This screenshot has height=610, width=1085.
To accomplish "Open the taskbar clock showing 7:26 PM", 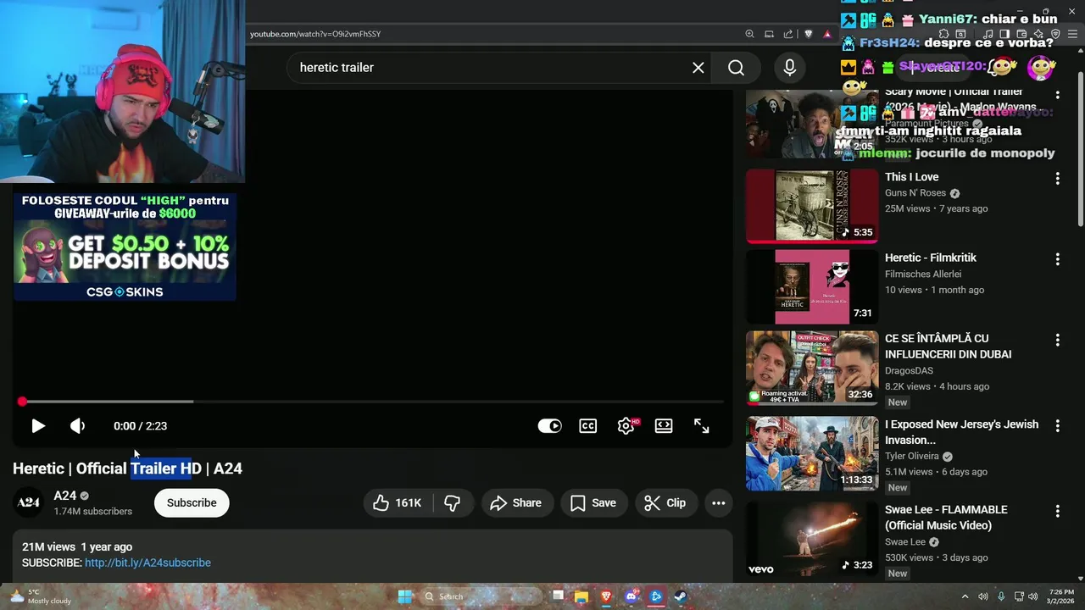I will coord(1061,596).
